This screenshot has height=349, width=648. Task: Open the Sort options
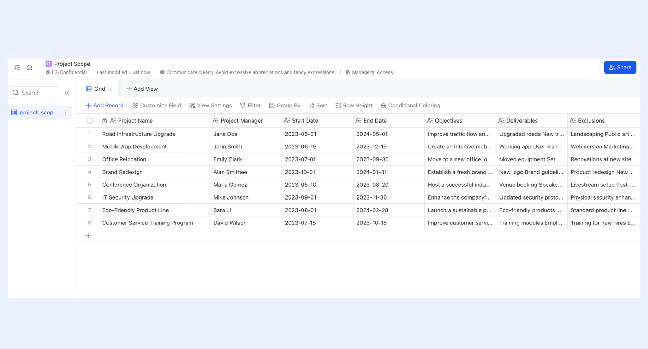point(318,105)
